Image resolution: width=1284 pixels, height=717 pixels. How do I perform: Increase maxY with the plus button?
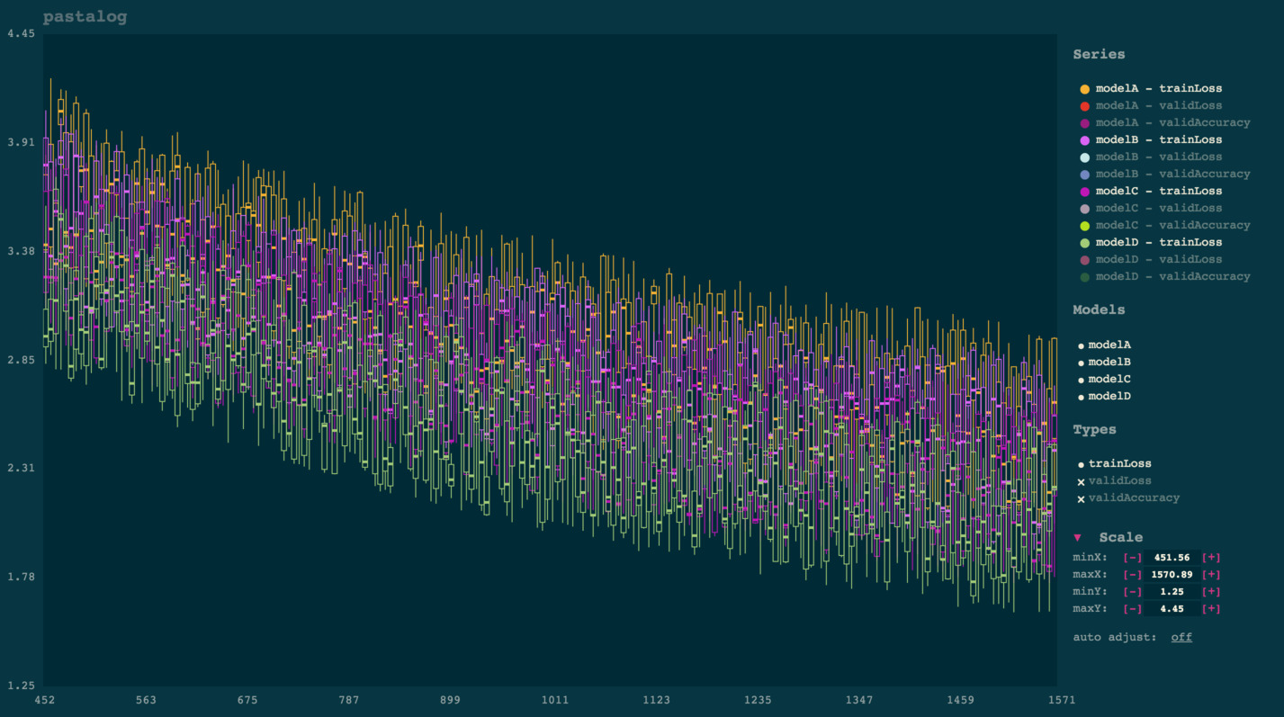click(1211, 609)
